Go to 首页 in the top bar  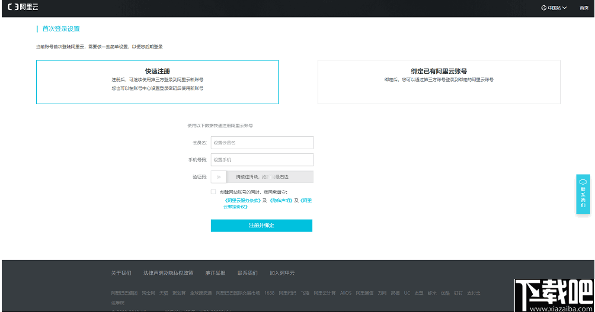point(584,8)
